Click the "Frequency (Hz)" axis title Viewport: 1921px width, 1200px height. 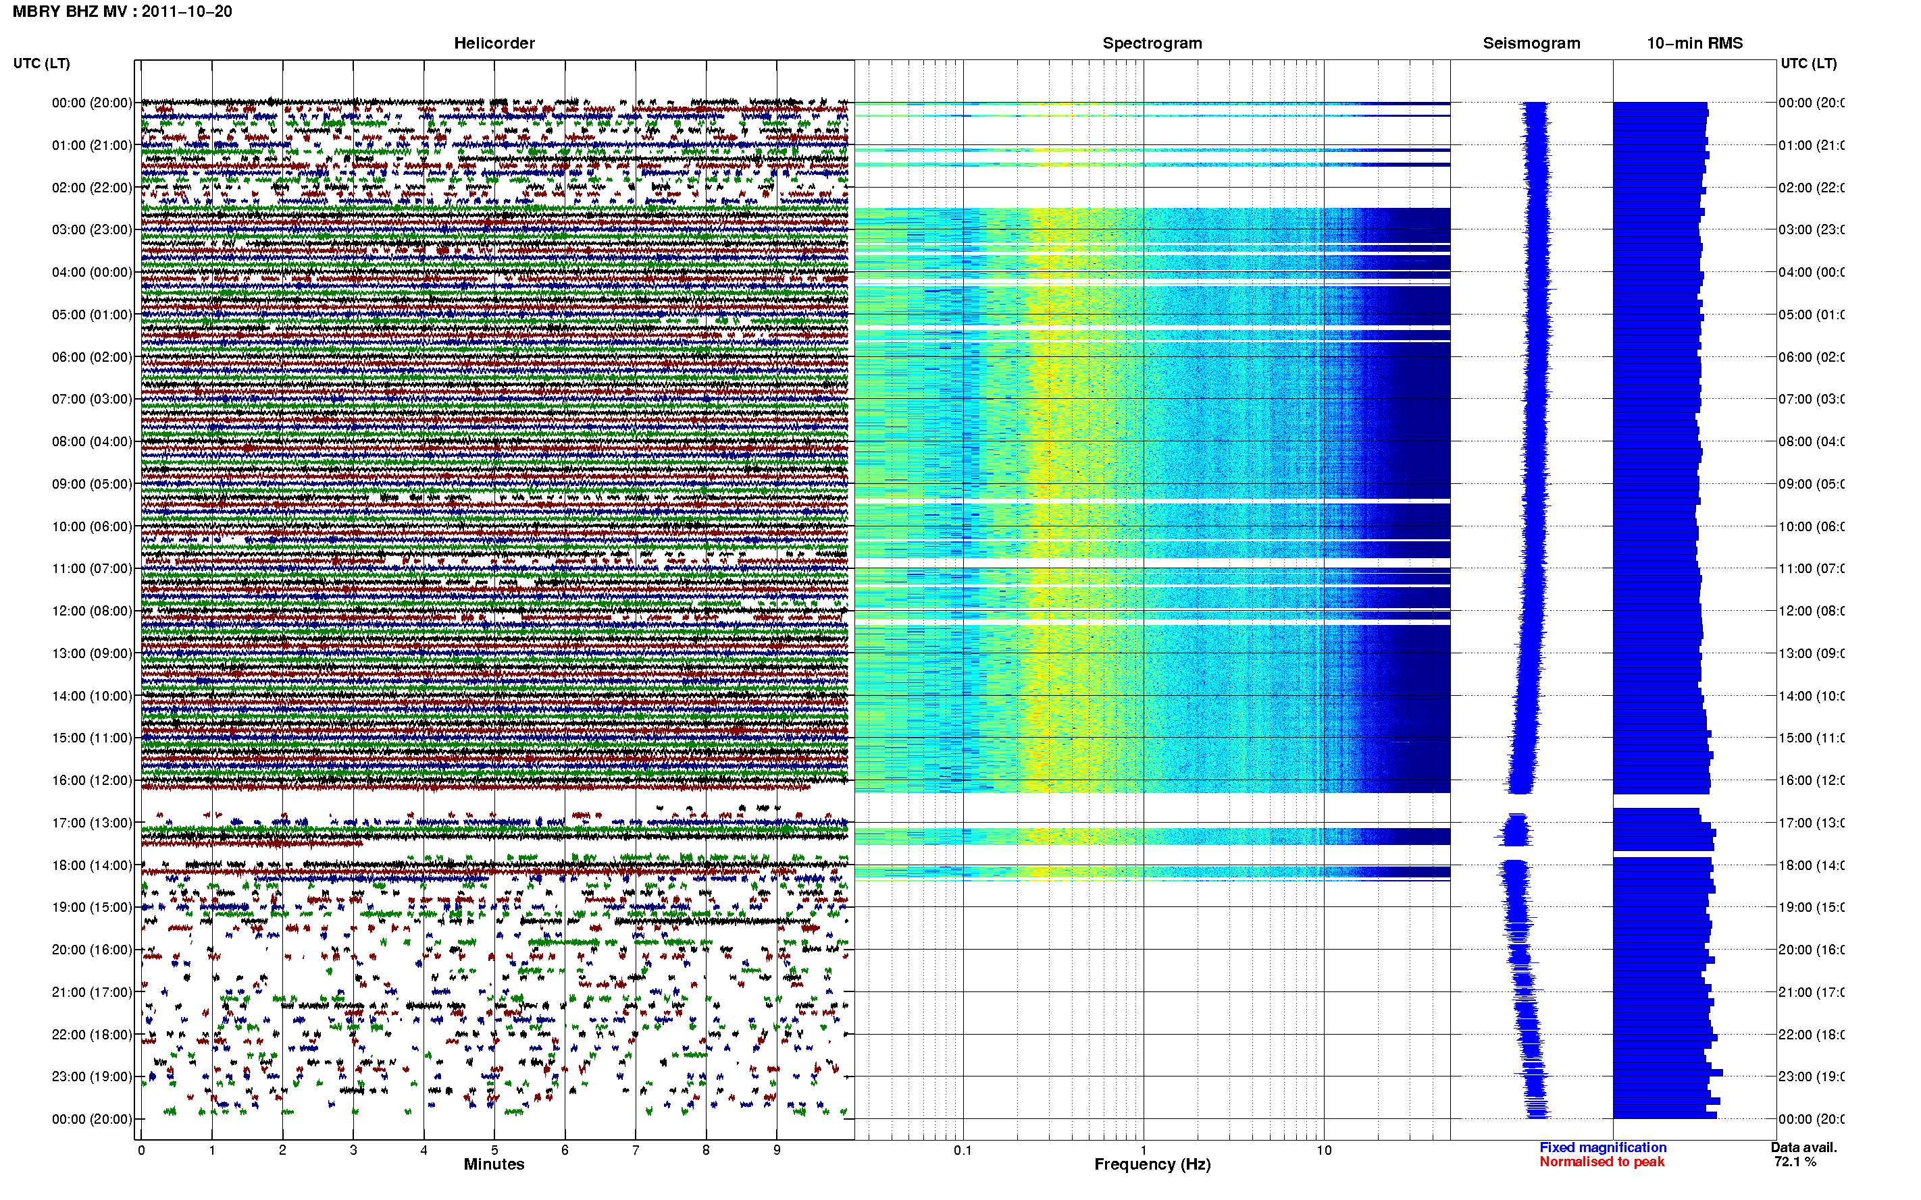[x=1152, y=1164]
